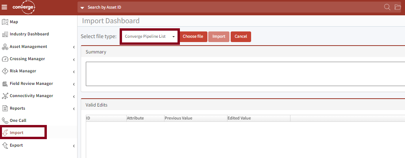Click the Valid Edits panel heading
The height and width of the screenshot is (158, 405).
(x=96, y=105)
